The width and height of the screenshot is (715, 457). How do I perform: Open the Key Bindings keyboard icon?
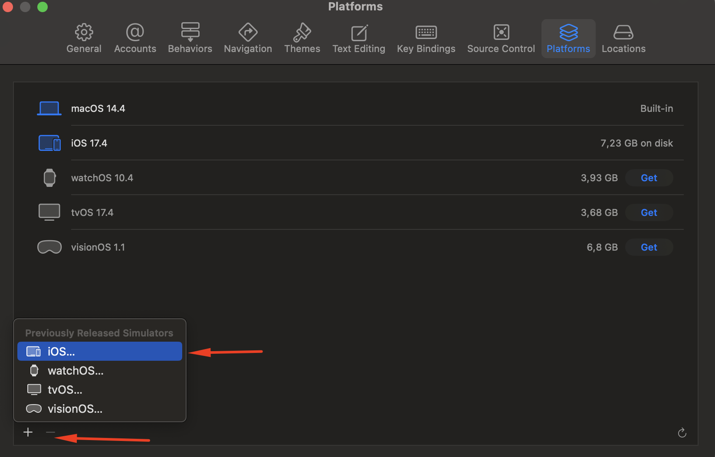426,33
